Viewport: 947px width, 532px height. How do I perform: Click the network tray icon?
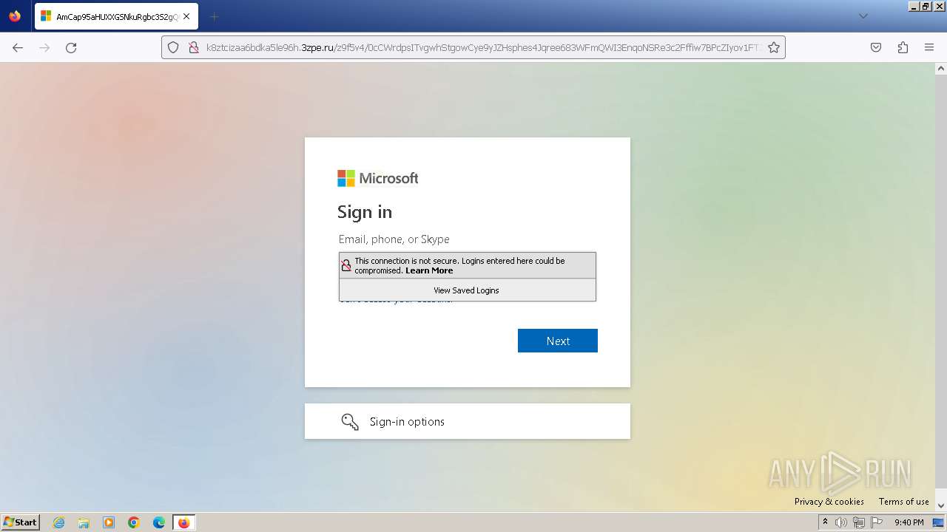[858, 522]
